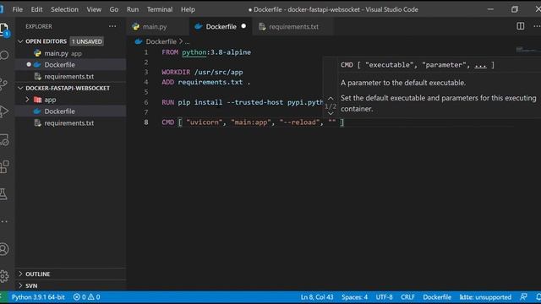Click the ADD requirements.txt line
The image size is (541, 304).
tap(206, 83)
